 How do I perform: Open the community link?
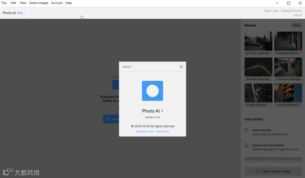162,131
